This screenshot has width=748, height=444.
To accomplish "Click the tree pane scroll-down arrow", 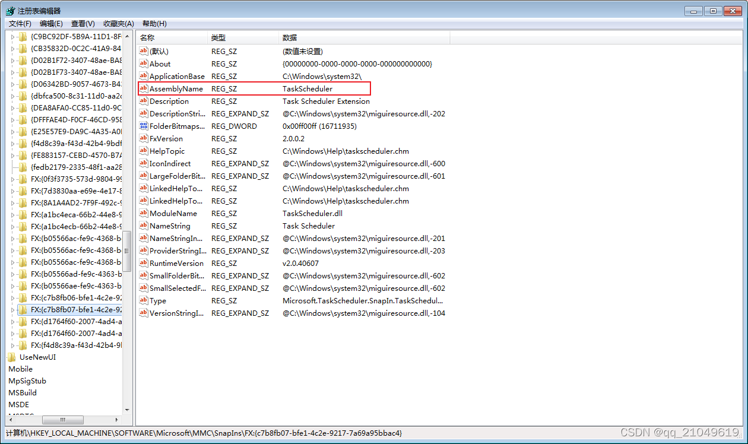I will click(127, 410).
